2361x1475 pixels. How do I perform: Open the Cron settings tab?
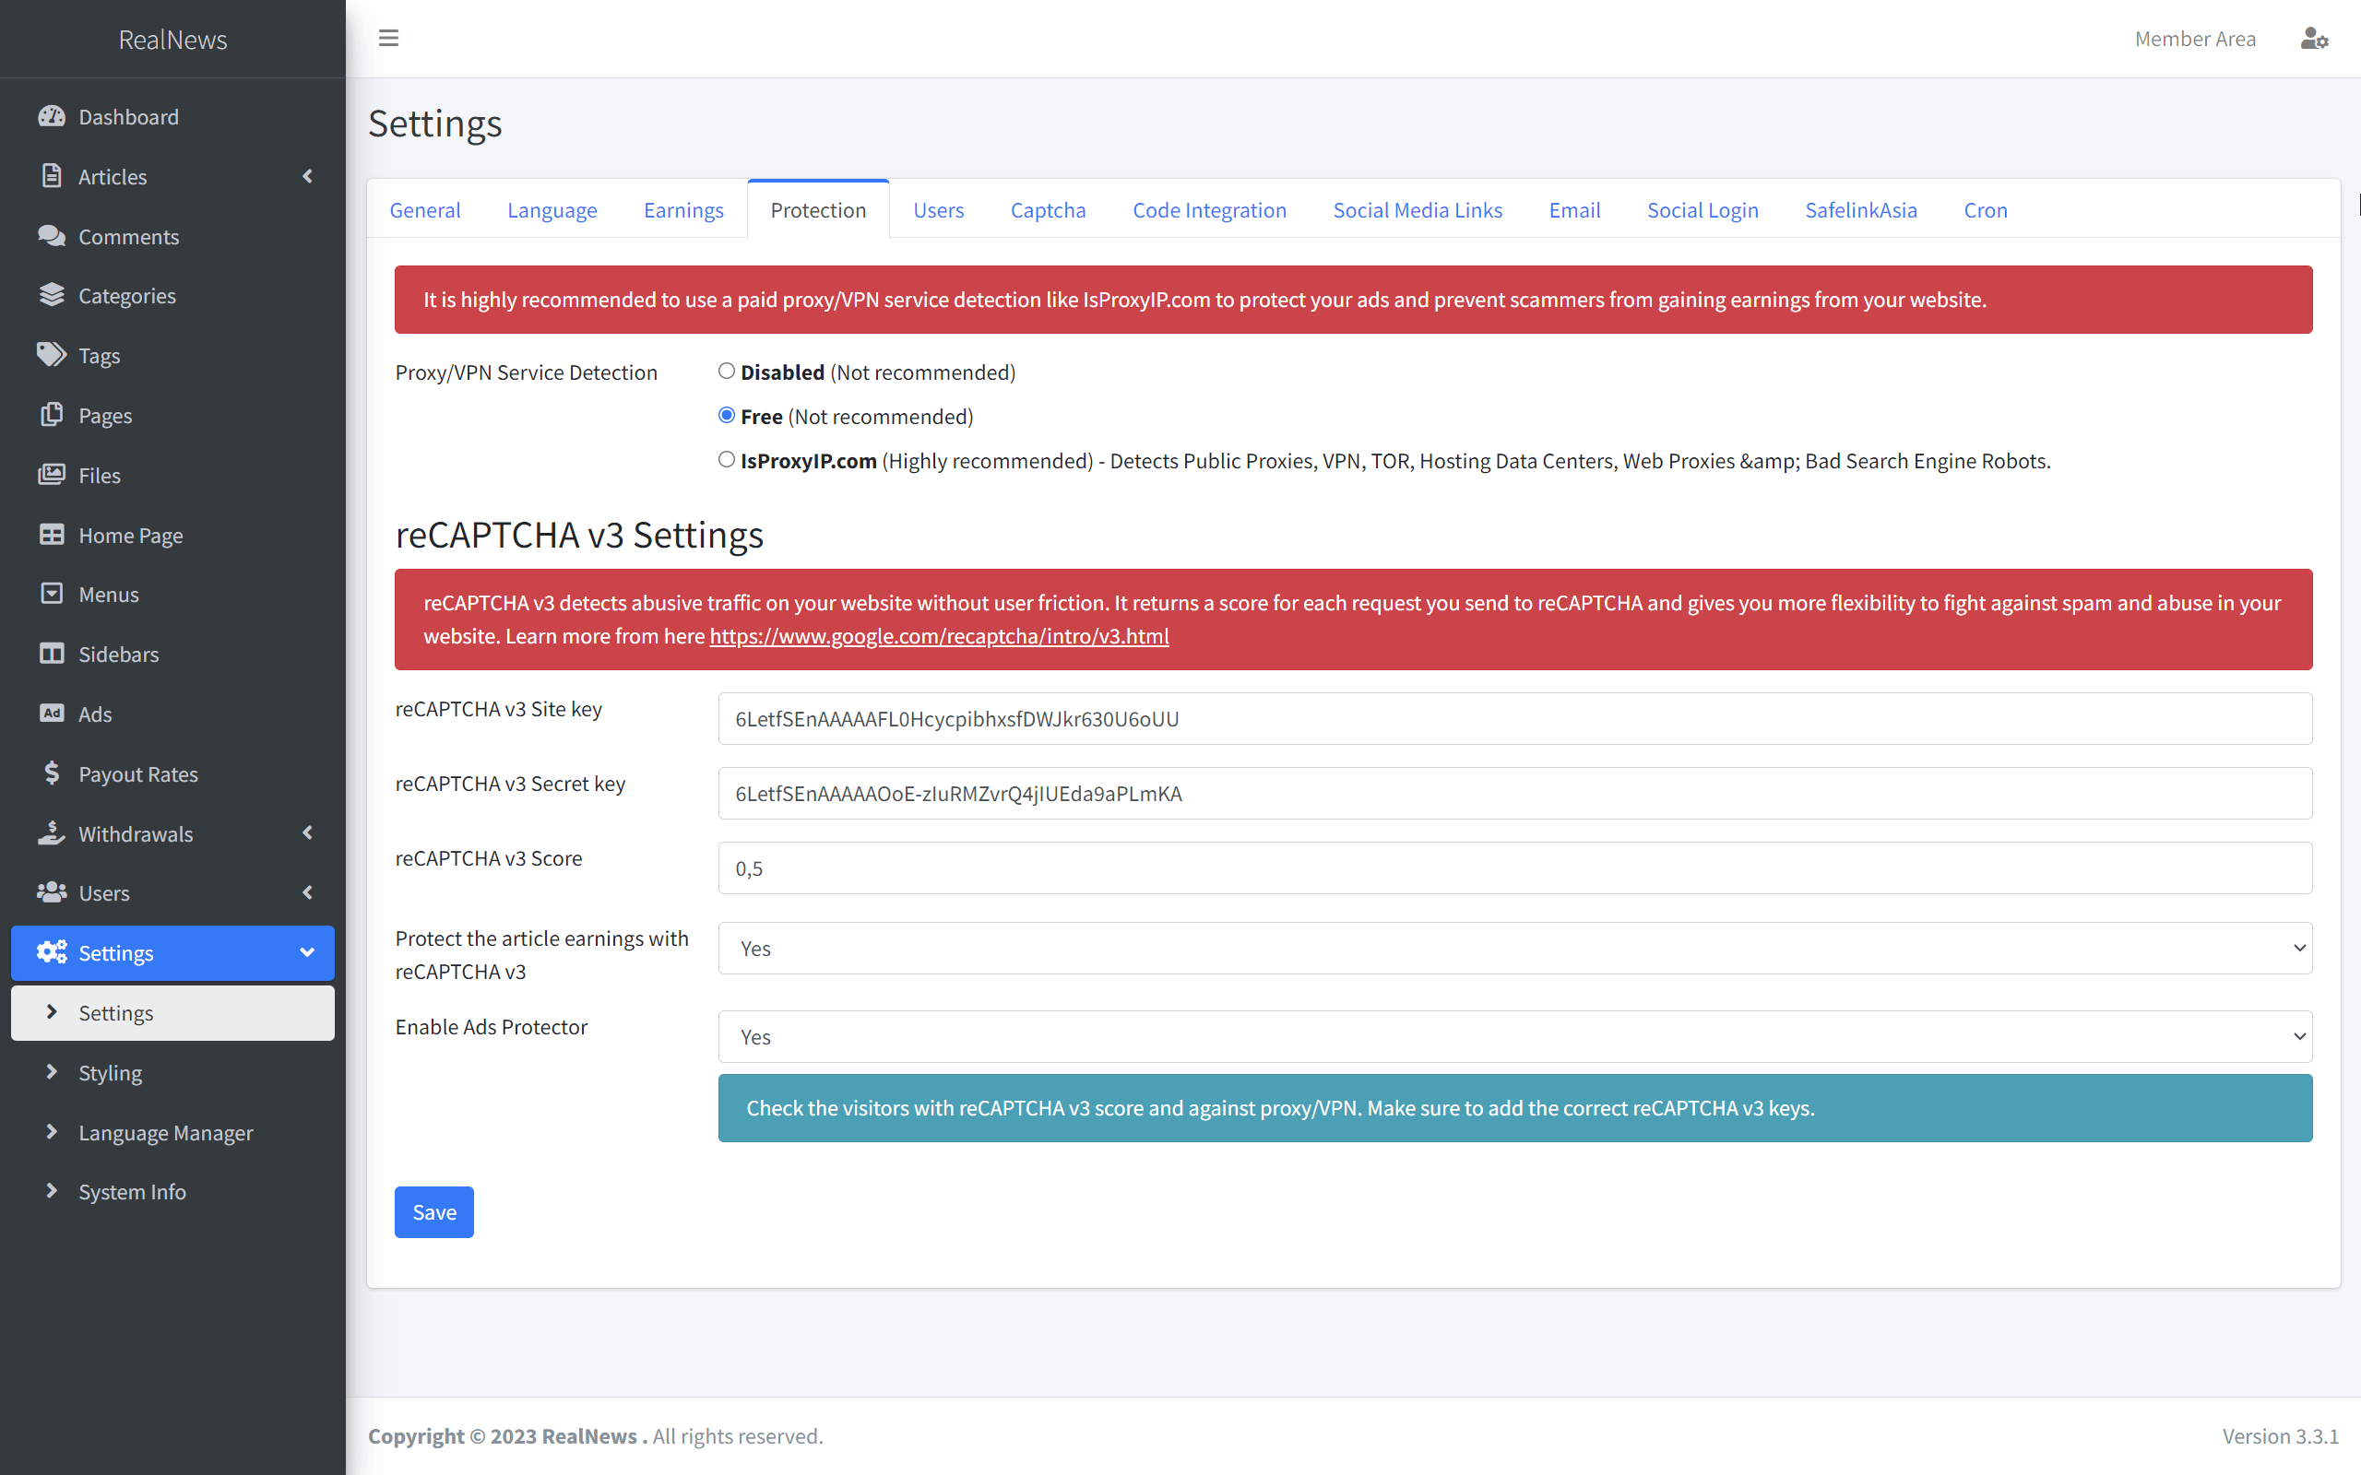point(1986,210)
